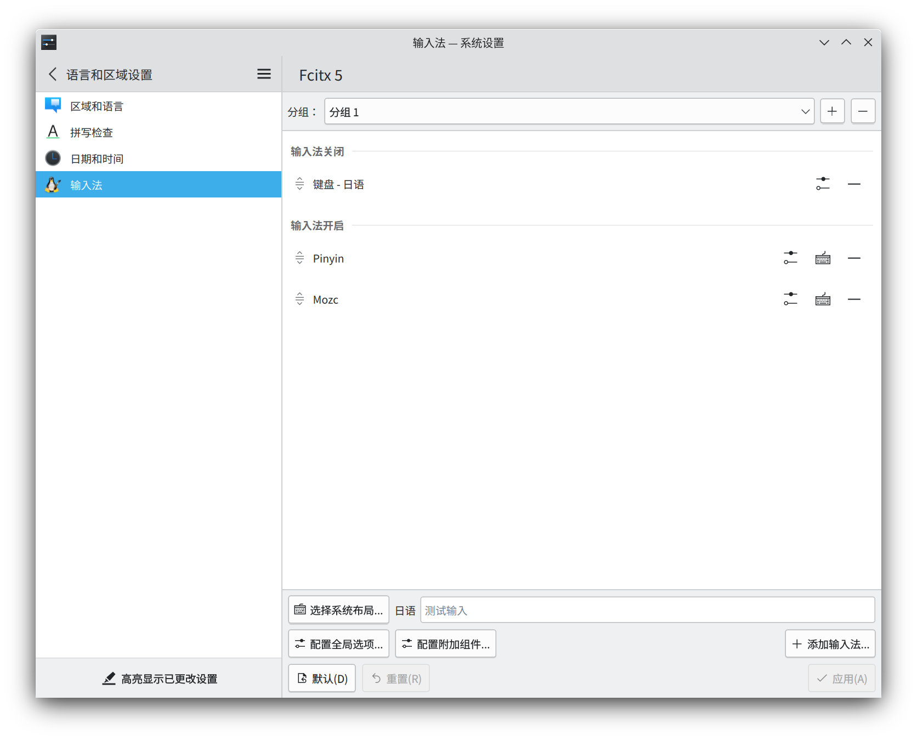Open configuration for Pinyin input method
The width and height of the screenshot is (917, 740).
[790, 258]
